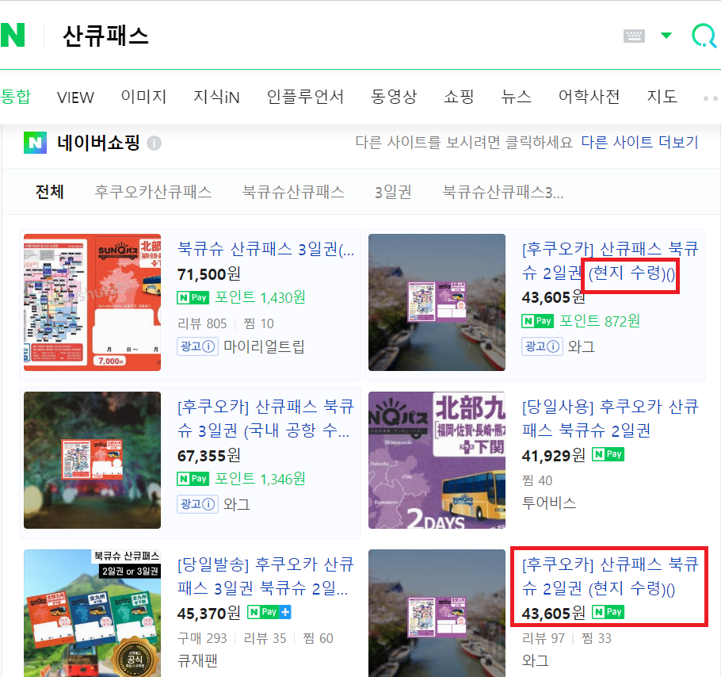This screenshot has height=677, width=721.
Task: Click the N Pay badge beside 포인트 1,346원
Action: (193, 479)
